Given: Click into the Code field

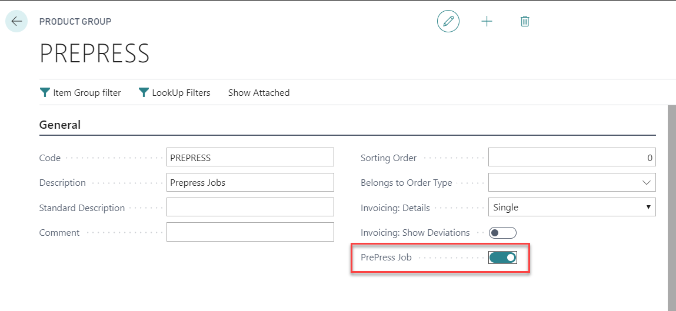Looking at the screenshot, I should coord(250,158).
